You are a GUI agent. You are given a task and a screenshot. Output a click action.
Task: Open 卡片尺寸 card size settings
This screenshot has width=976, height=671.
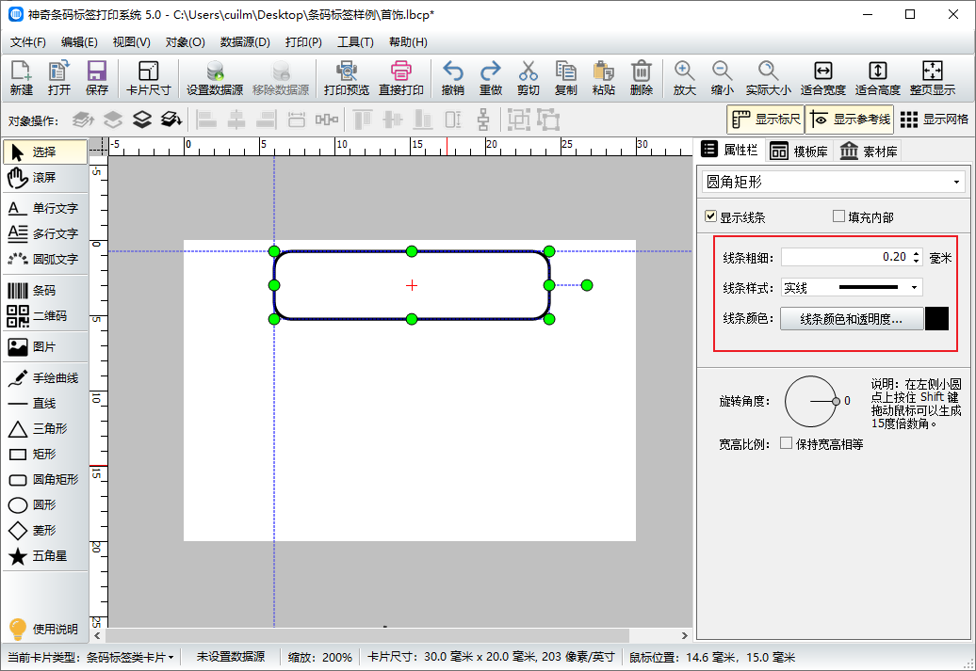[x=148, y=78]
